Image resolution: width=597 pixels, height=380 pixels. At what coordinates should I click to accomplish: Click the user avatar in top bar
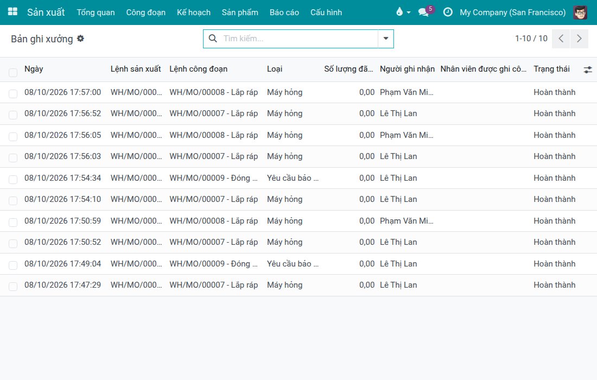coord(580,12)
